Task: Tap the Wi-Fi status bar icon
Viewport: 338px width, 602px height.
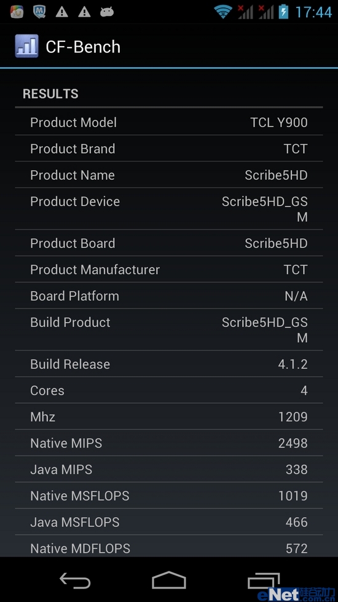Action: [x=224, y=12]
